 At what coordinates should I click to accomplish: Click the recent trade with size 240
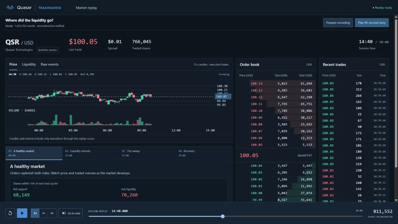point(354,183)
